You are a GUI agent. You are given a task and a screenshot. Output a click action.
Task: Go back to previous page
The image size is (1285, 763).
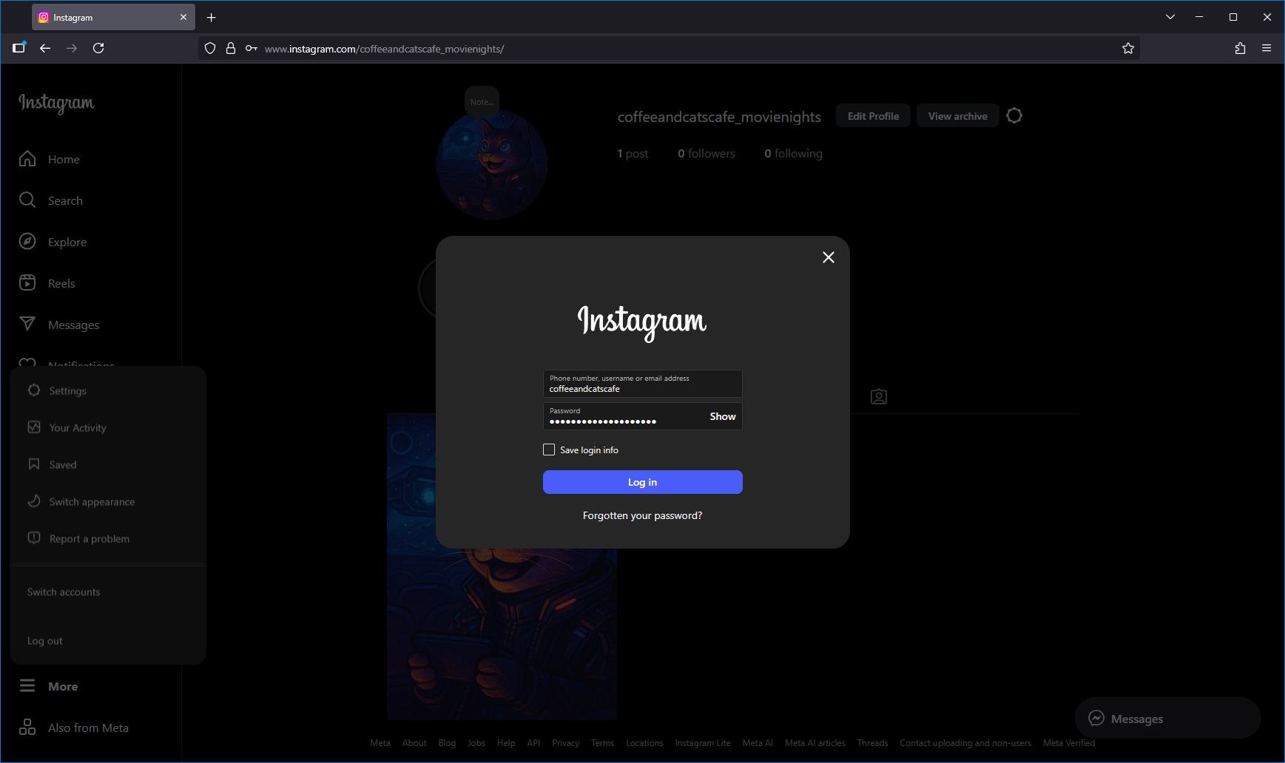(x=45, y=48)
